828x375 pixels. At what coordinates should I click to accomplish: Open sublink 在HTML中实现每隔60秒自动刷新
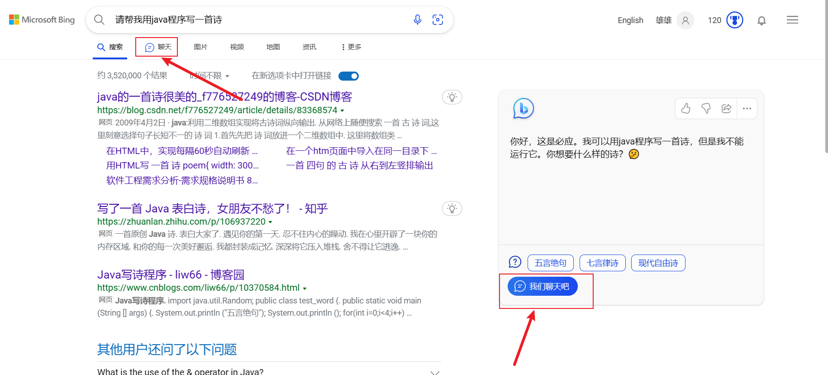click(x=182, y=151)
